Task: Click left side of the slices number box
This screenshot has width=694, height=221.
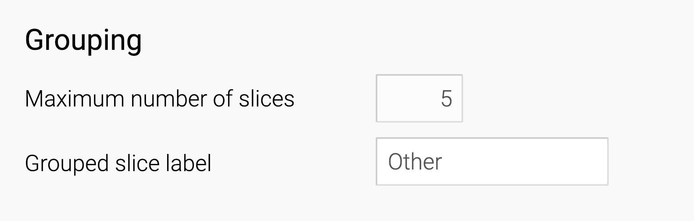Action: click(391, 98)
